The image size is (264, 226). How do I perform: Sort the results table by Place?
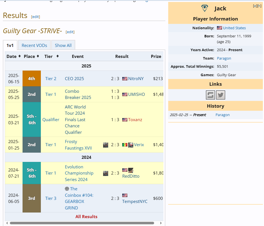pos(38,56)
